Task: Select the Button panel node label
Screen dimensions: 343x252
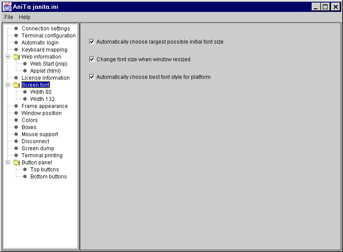Action: click(x=37, y=163)
